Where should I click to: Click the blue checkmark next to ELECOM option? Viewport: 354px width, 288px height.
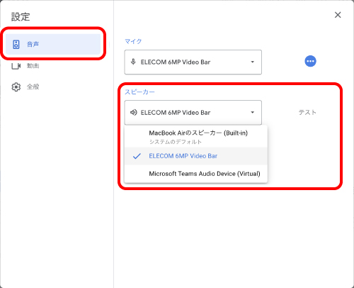[x=137, y=156]
